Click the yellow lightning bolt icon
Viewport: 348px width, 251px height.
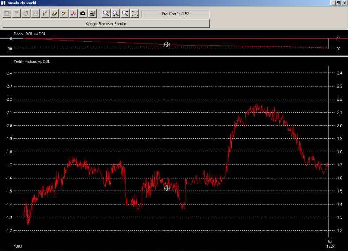click(x=64, y=14)
